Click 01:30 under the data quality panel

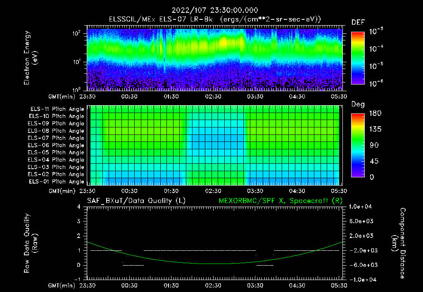click(171, 285)
